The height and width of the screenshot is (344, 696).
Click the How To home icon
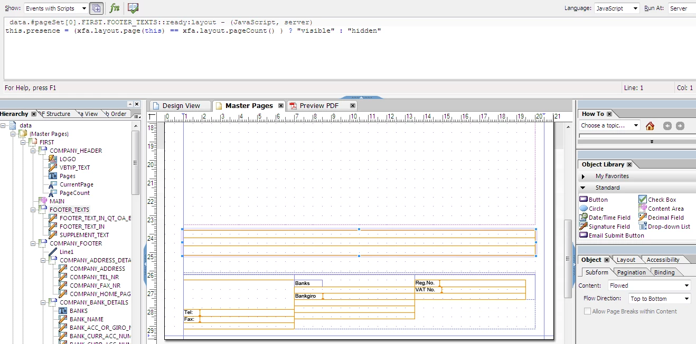(x=650, y=126)
